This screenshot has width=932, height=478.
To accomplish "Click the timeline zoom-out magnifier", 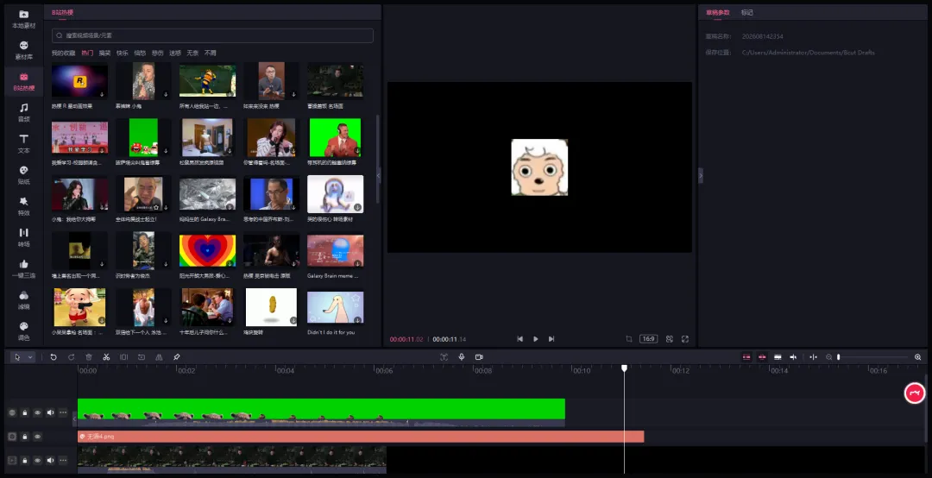I will [828, 356].
